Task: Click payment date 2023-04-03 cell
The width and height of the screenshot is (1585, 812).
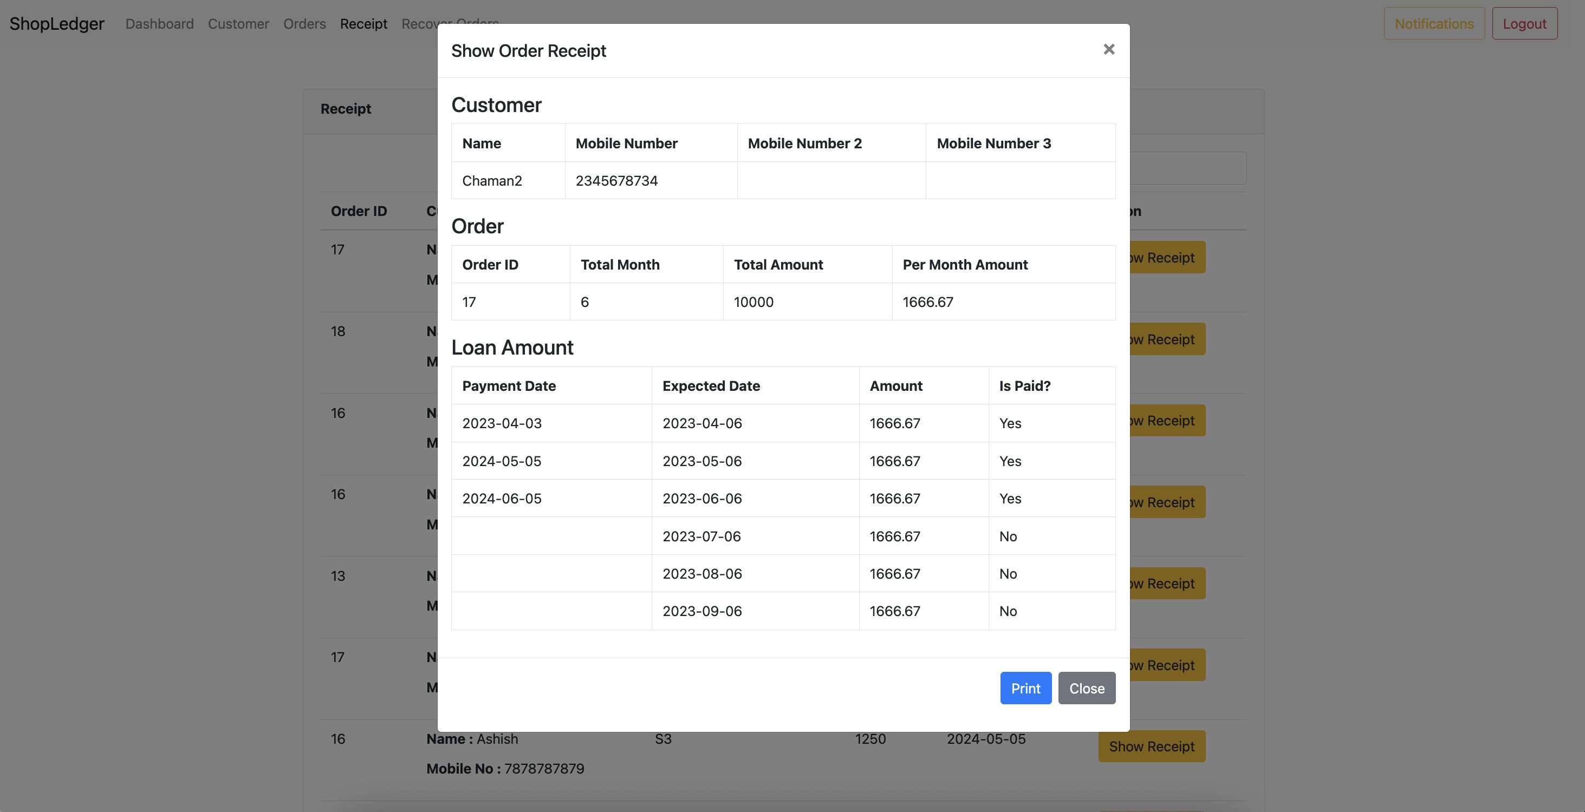Action: point(502,423)
